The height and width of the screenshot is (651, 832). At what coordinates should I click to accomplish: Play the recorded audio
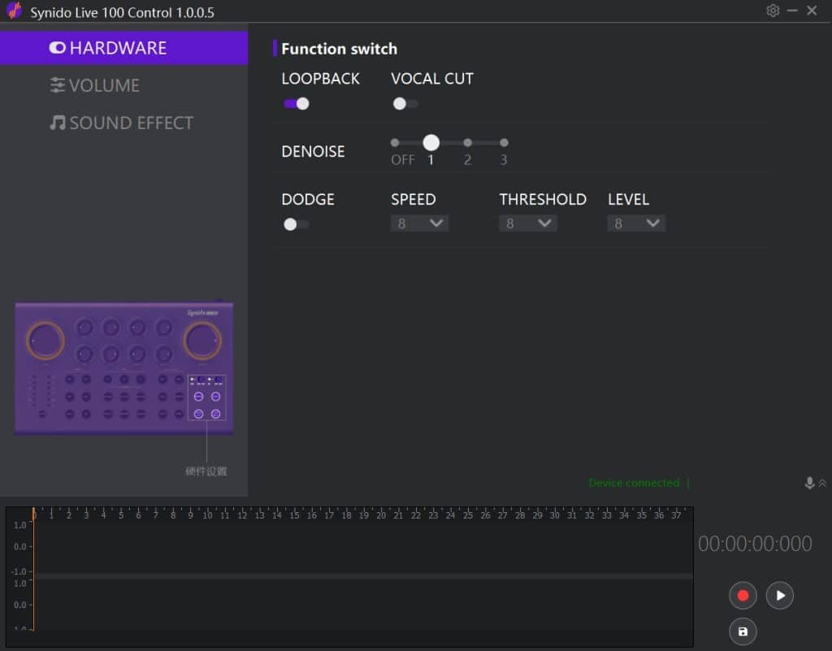pyautogui.click(x=779, y=595)
